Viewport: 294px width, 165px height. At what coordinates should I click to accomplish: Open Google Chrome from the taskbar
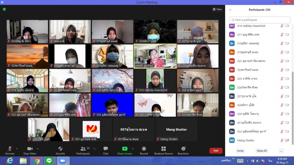(37, 161)
